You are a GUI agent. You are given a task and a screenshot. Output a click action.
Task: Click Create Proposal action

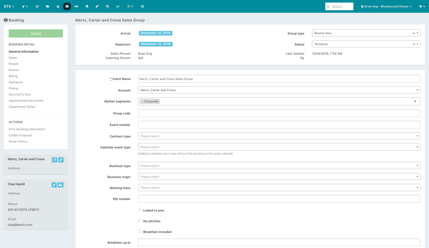click(20, 135)
